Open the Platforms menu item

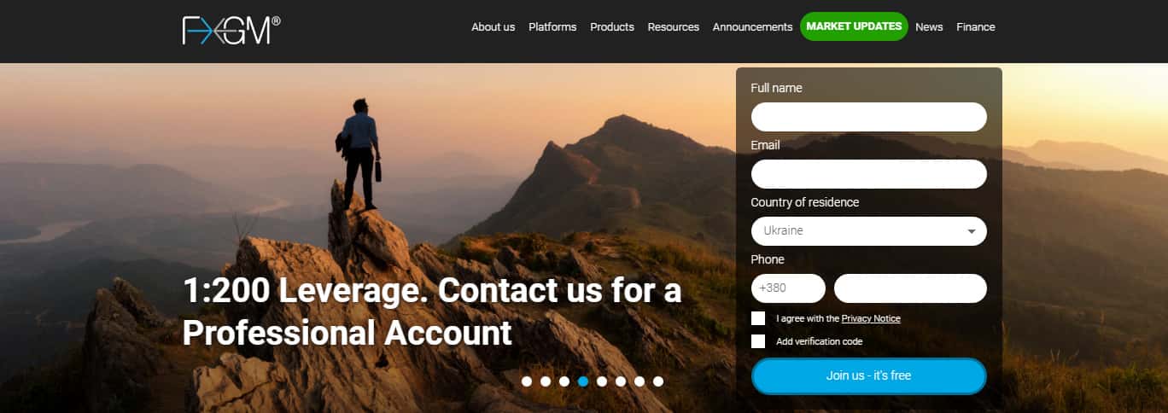(552, 26)
